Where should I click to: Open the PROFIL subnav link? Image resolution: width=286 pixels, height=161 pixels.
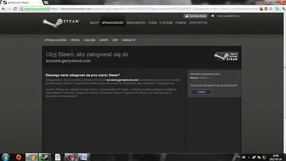pyautogui.click(x=76, y=40)
